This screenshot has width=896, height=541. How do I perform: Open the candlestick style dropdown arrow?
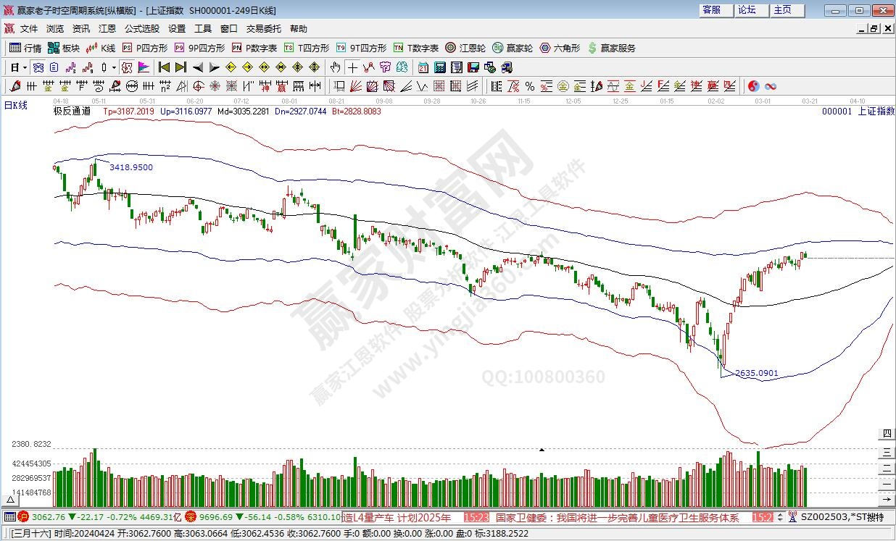tap(114, 67)
